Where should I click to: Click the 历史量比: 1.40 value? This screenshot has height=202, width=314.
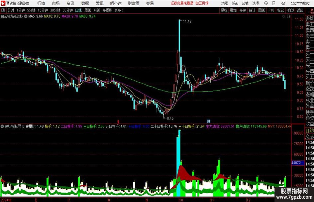[33, 126]
